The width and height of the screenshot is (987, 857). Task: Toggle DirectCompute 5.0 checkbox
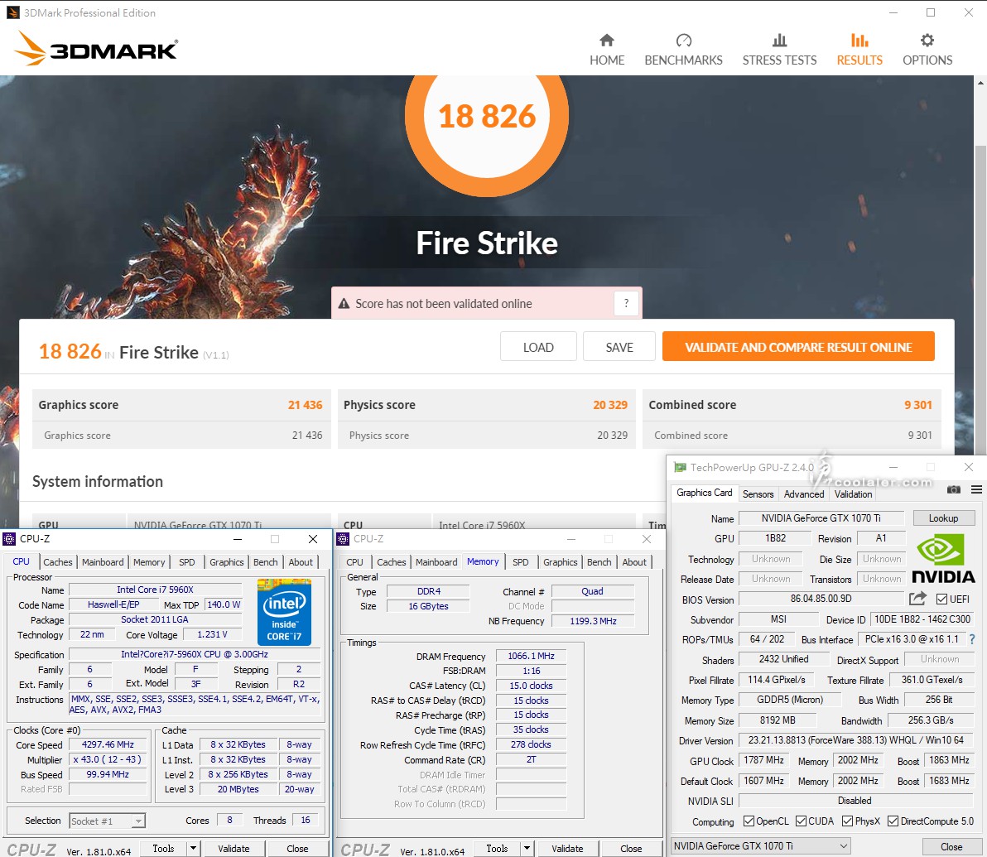click(x=893, y=821)
